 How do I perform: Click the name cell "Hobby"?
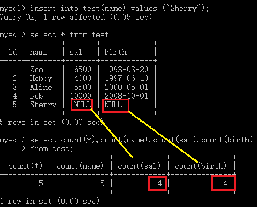coord(41,78)
